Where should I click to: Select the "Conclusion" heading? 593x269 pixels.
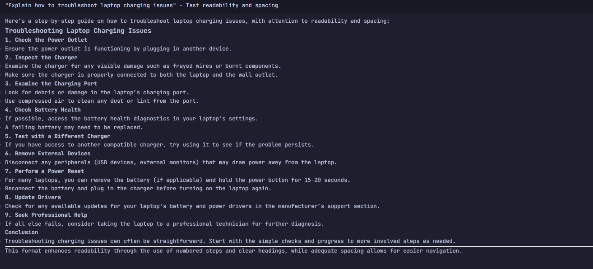coord(22,232)
